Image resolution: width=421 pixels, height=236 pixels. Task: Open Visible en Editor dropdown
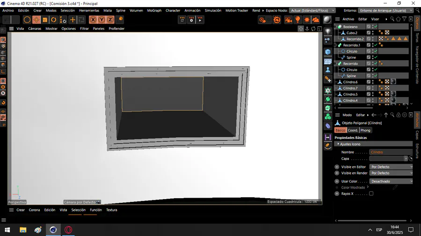point(391,167)
